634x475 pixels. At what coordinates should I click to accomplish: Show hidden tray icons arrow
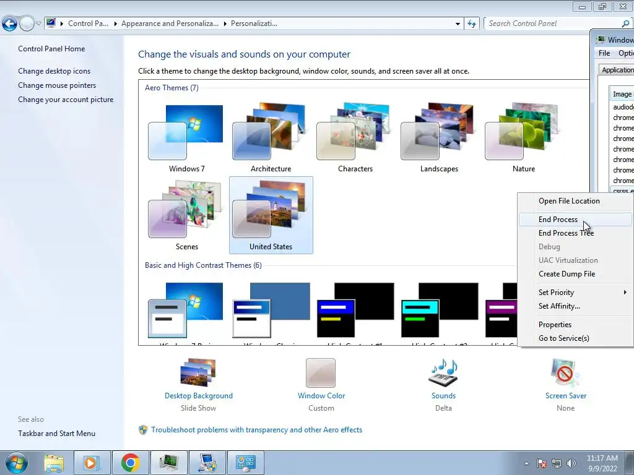point(526,463)
